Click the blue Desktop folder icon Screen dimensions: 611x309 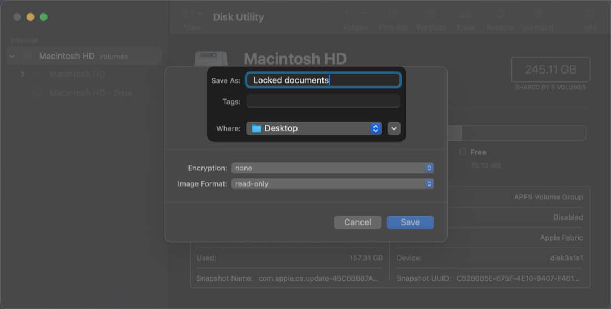point(256,128)
